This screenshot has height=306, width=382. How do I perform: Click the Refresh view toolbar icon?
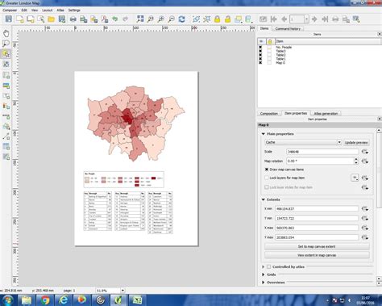[x=182, y=19]
